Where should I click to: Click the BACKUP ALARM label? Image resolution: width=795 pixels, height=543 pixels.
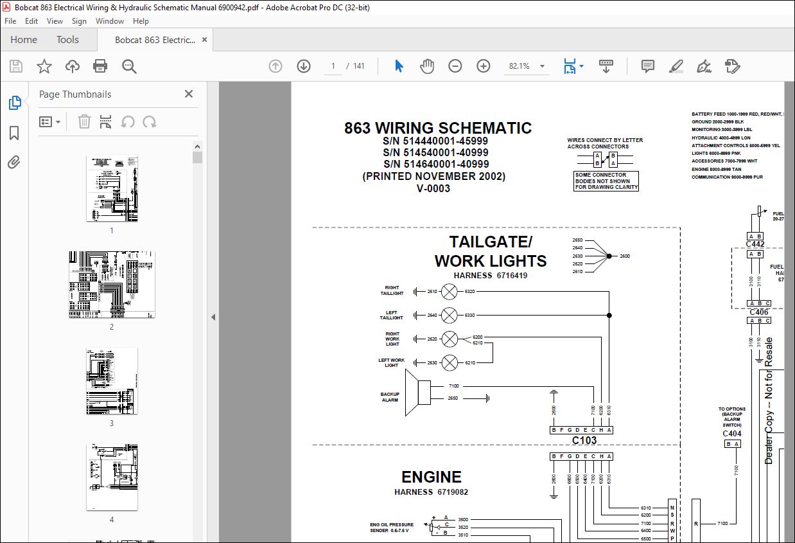coord(390,397)
